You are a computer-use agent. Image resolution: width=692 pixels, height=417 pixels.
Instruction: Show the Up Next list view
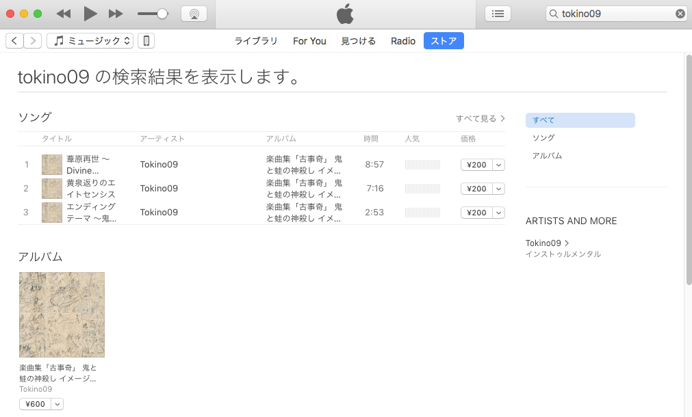[498, 14]
